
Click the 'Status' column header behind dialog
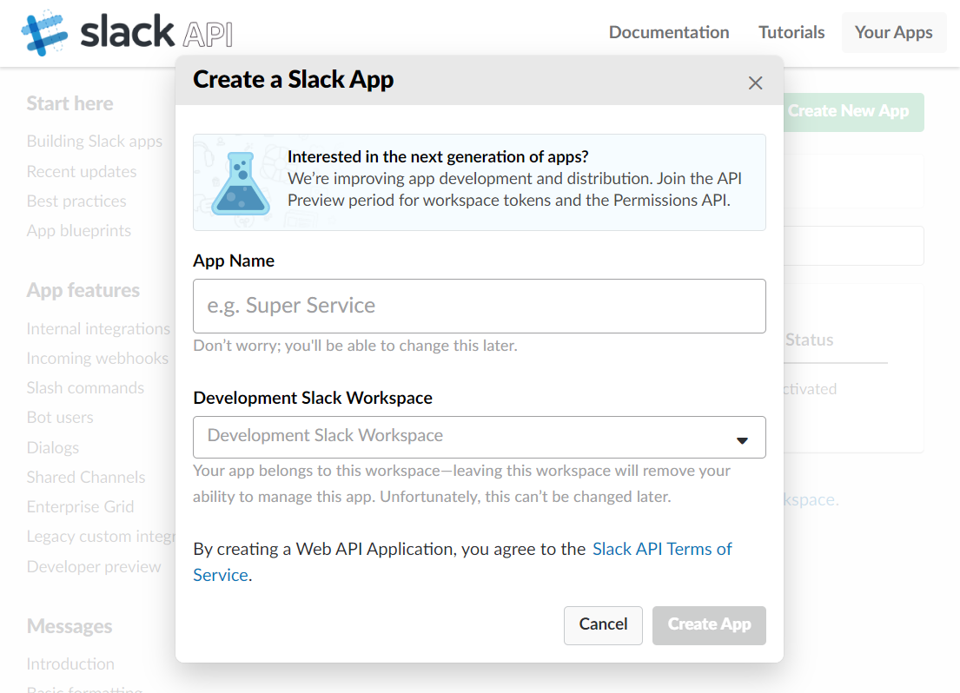pyautogui.click(x=810, y=340)
